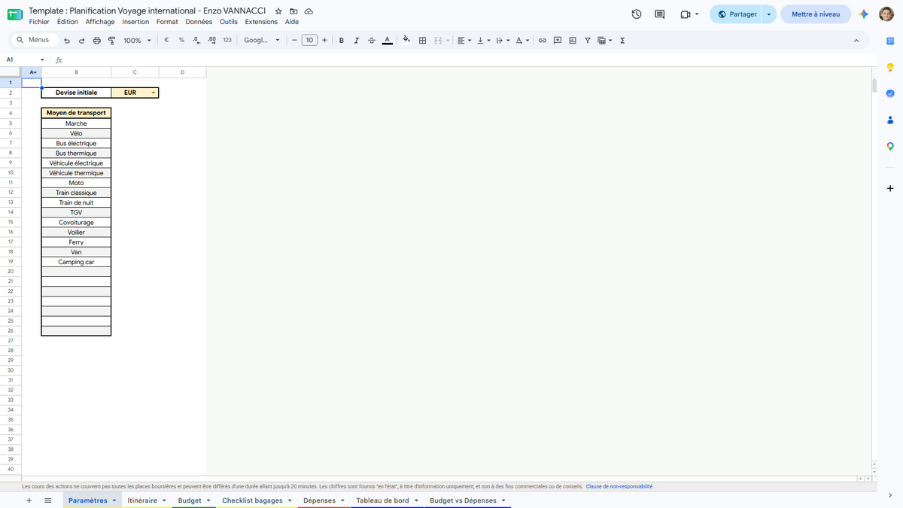This screenshot has height=508, width=903.
Task: Insert a chart
Action: 573,41
